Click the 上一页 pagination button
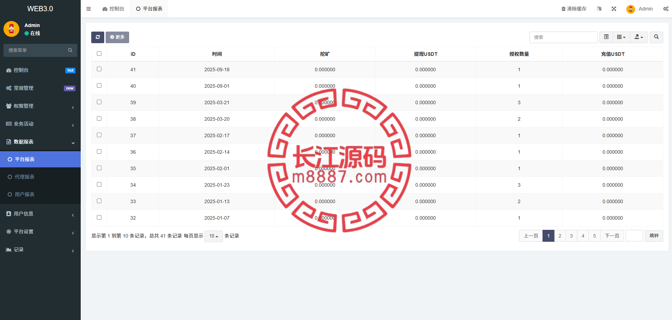Viewport: 672px width, 320px height. click(x=531, y=236)
